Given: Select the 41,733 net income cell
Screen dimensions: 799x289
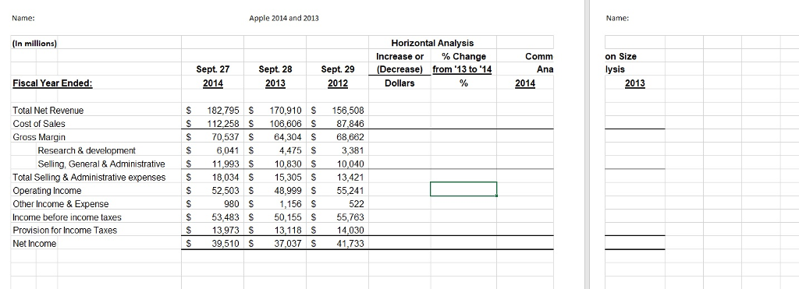Looking at the screenshot, I should (337, 244).
